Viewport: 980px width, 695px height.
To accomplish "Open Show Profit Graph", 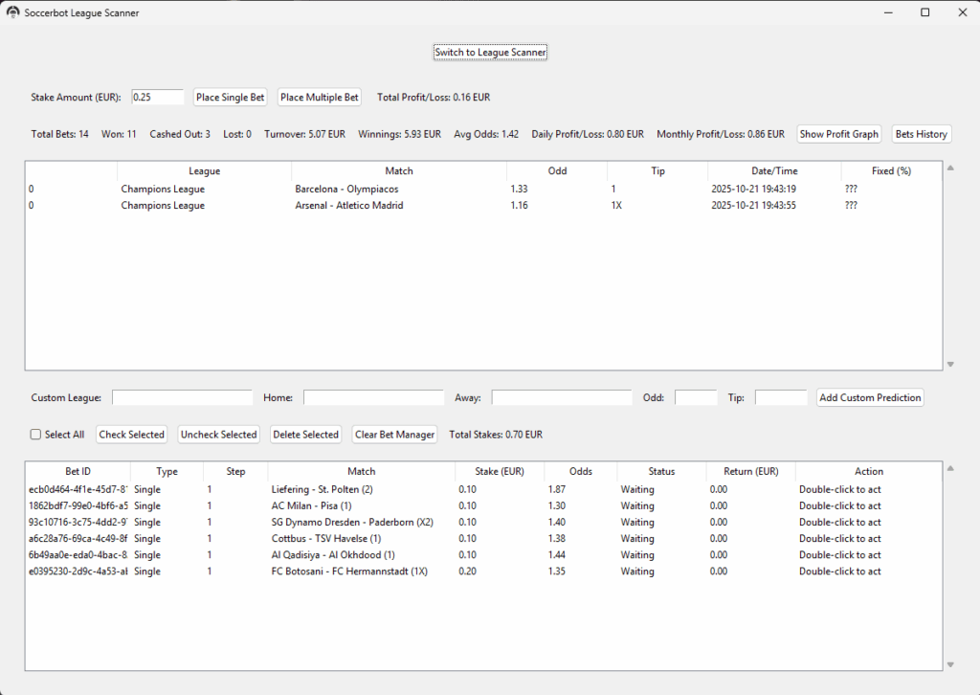I will (x=838, y=134).
